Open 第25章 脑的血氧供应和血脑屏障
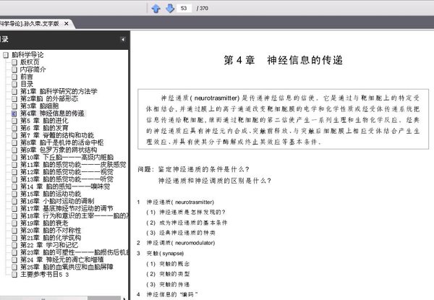This screenshot has height=300, width=434. tap(67, 267)
